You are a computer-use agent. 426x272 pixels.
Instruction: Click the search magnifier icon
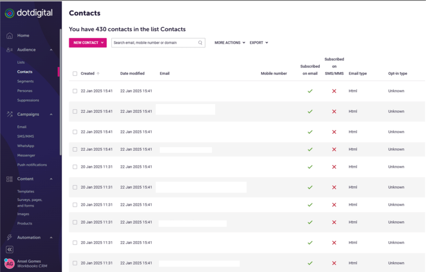point(200,43)
